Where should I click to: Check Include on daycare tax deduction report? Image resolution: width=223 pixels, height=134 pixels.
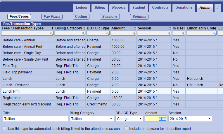(x=126, y=128)
